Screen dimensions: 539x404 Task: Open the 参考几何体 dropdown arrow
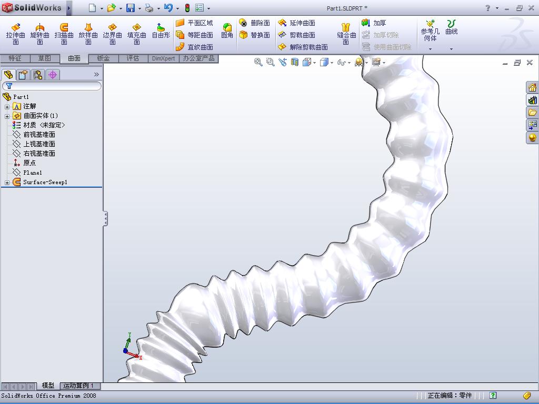point(430,49)
